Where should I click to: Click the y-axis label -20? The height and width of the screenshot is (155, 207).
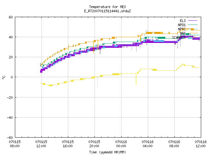(x=10, y=98)
